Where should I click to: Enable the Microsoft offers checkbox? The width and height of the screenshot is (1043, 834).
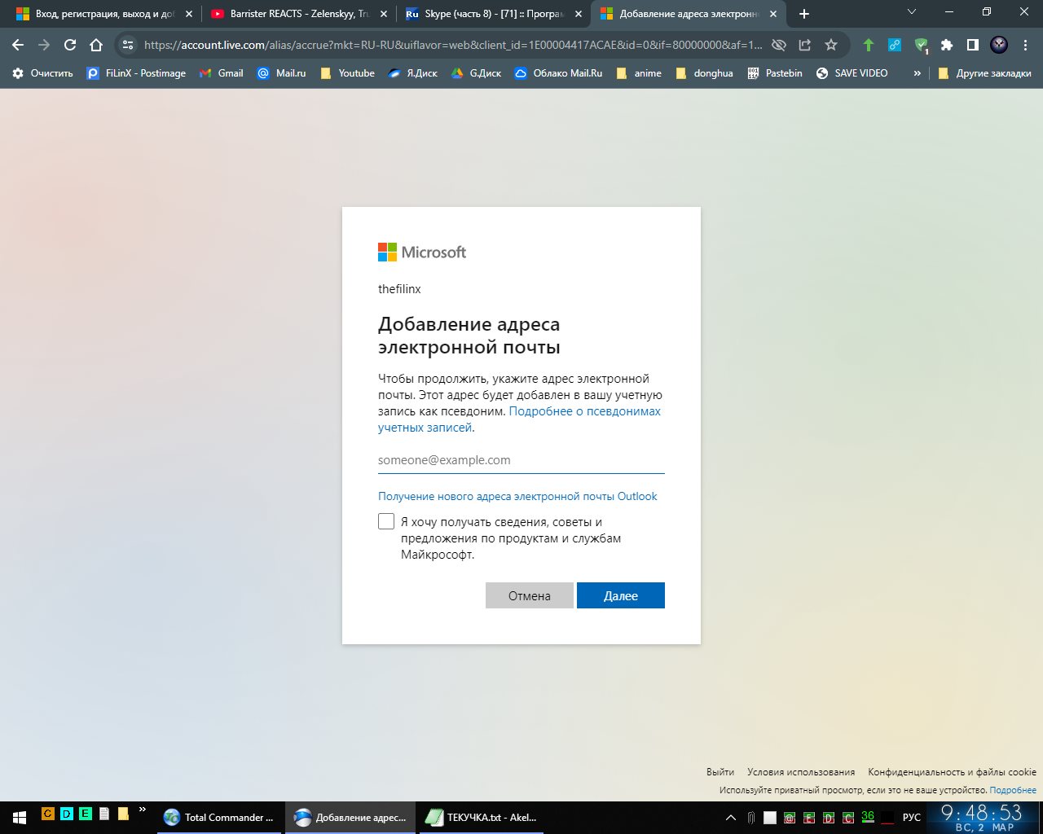[386, 521]
